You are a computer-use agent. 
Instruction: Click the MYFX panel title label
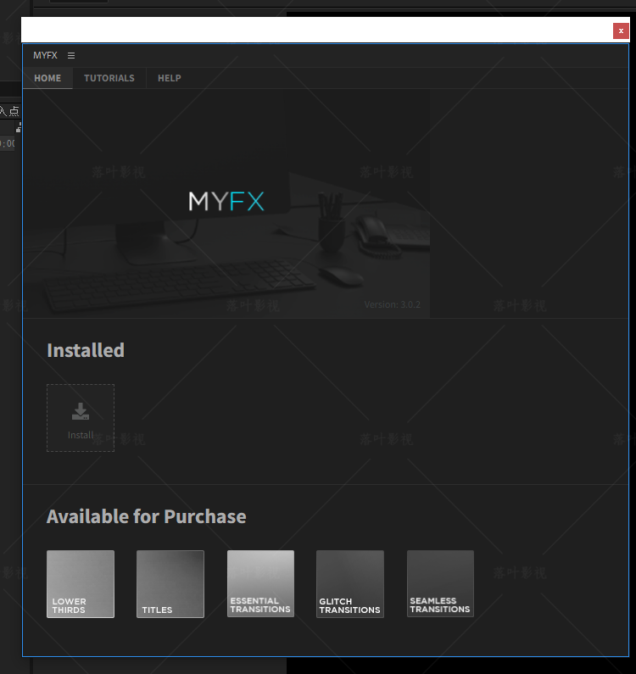click(x=45, y=55)
